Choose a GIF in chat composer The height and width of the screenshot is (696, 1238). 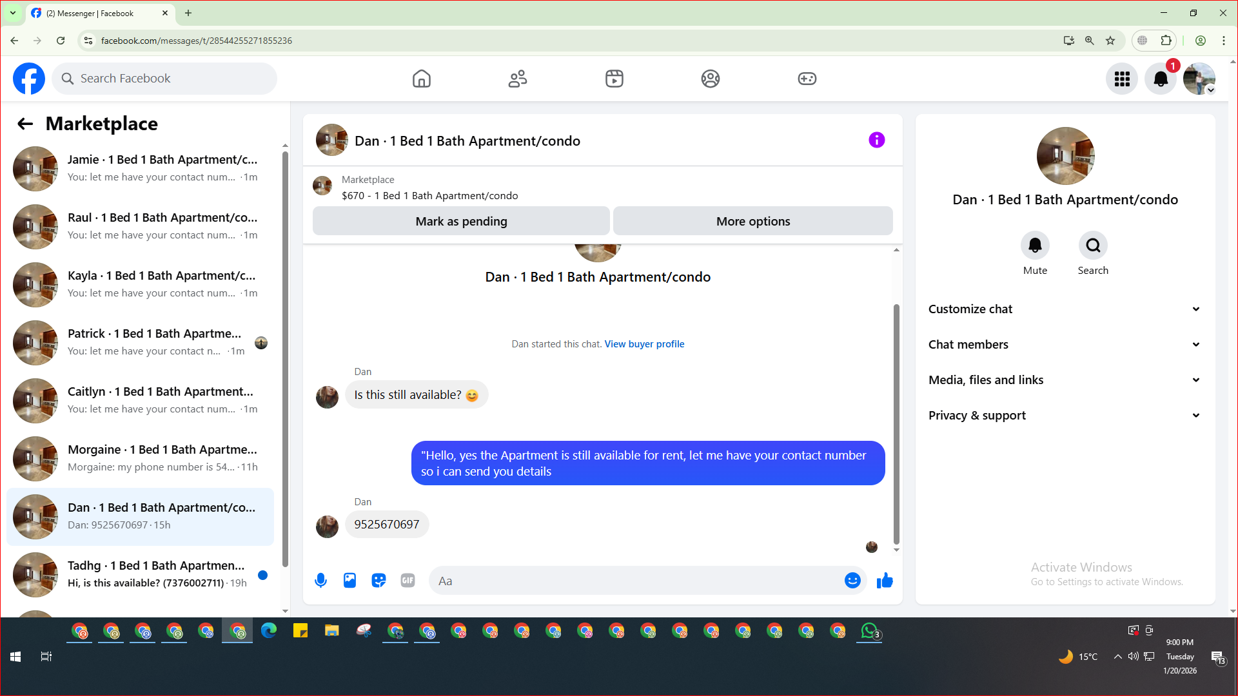coord(408,581)
